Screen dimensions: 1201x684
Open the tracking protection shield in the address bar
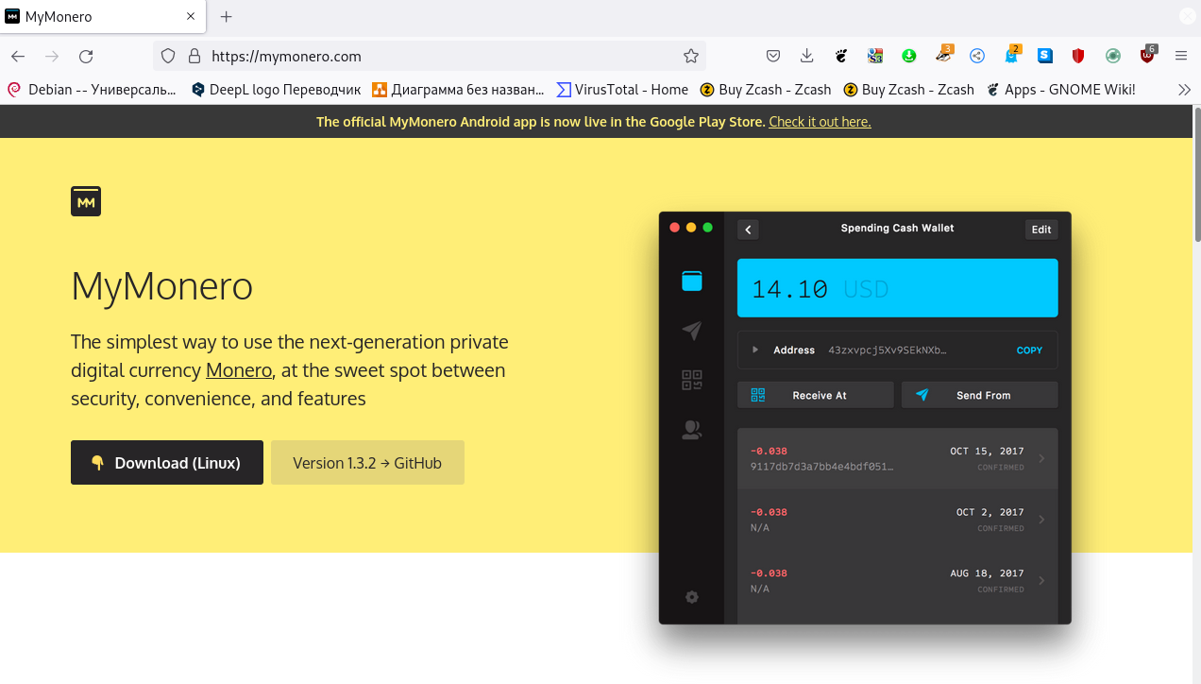pos(168,57)
